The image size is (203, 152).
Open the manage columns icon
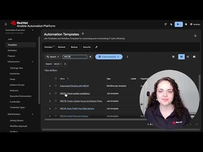tap(173, 57)
